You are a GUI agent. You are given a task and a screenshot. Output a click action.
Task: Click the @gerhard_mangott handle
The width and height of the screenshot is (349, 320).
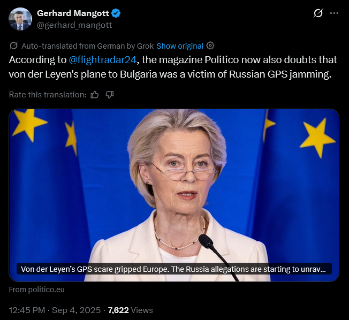tap(74, 25)
